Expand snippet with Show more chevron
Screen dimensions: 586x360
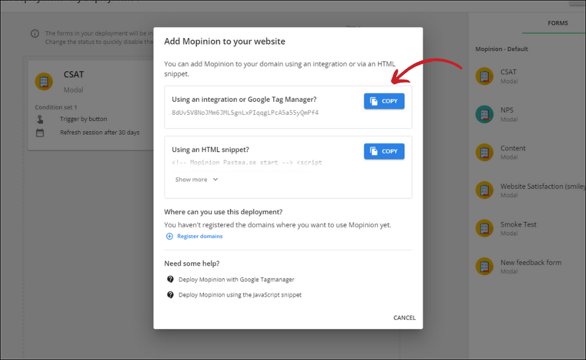click(215, 180)
